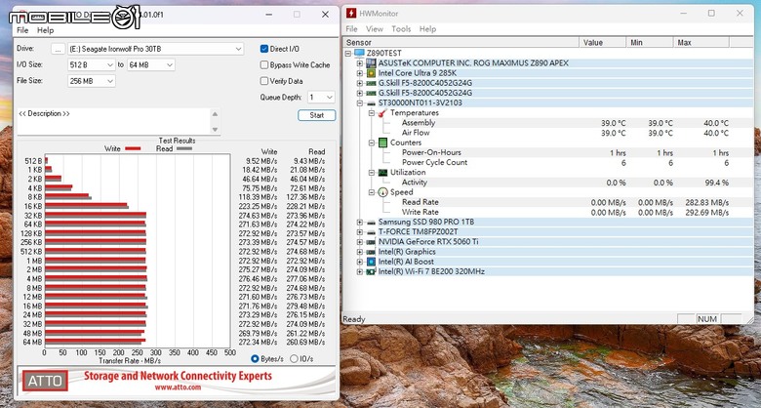Click the HWMonitor lightning app icon
The height and width of the screenshot is (408, 761).
tap(350, 14)
